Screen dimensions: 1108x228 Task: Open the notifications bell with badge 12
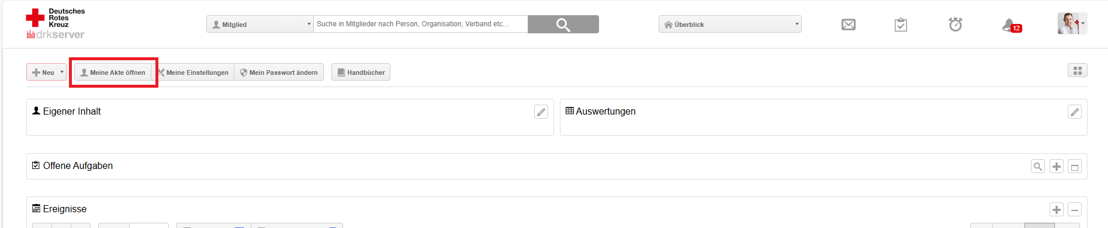click(1011, 25)
